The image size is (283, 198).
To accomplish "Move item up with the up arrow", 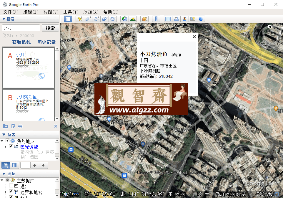I will click(35, 165).
